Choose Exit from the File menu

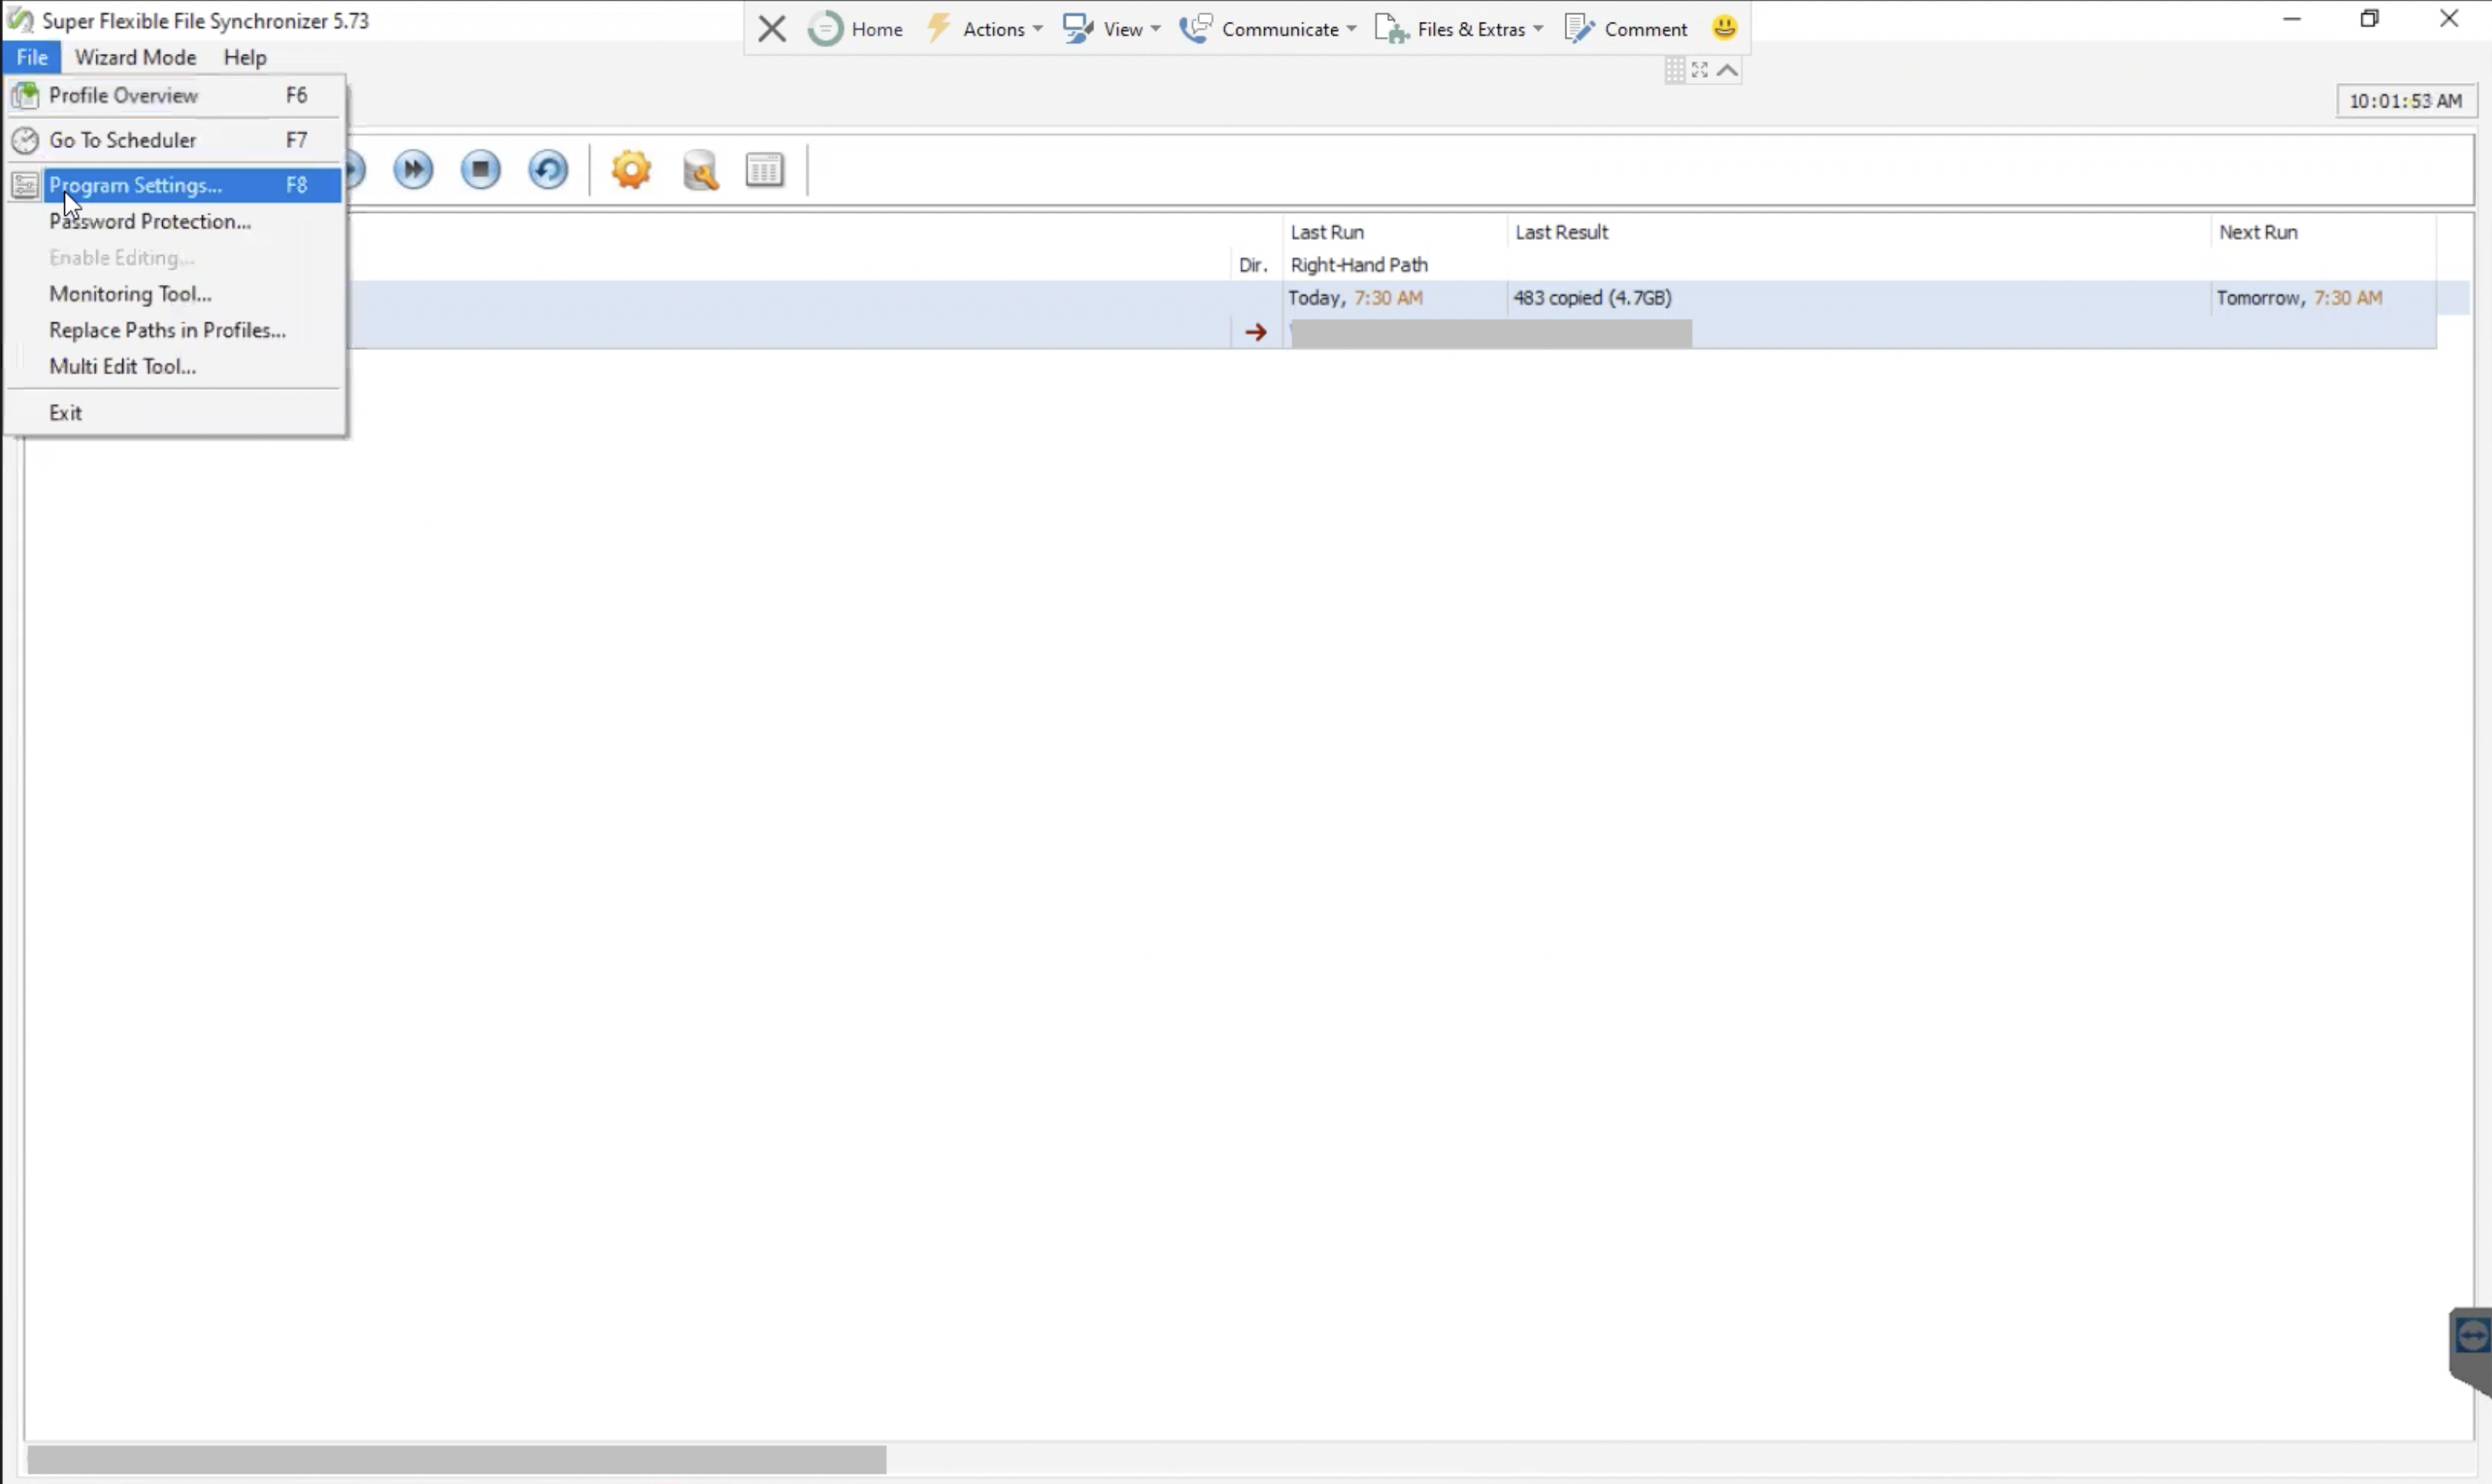click(x=175, y=413)
